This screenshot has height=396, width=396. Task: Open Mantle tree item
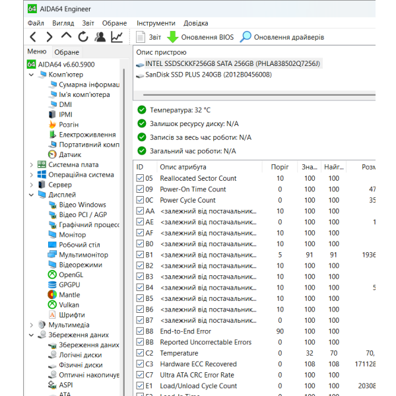pyautogui.click(x=64, y=295)
